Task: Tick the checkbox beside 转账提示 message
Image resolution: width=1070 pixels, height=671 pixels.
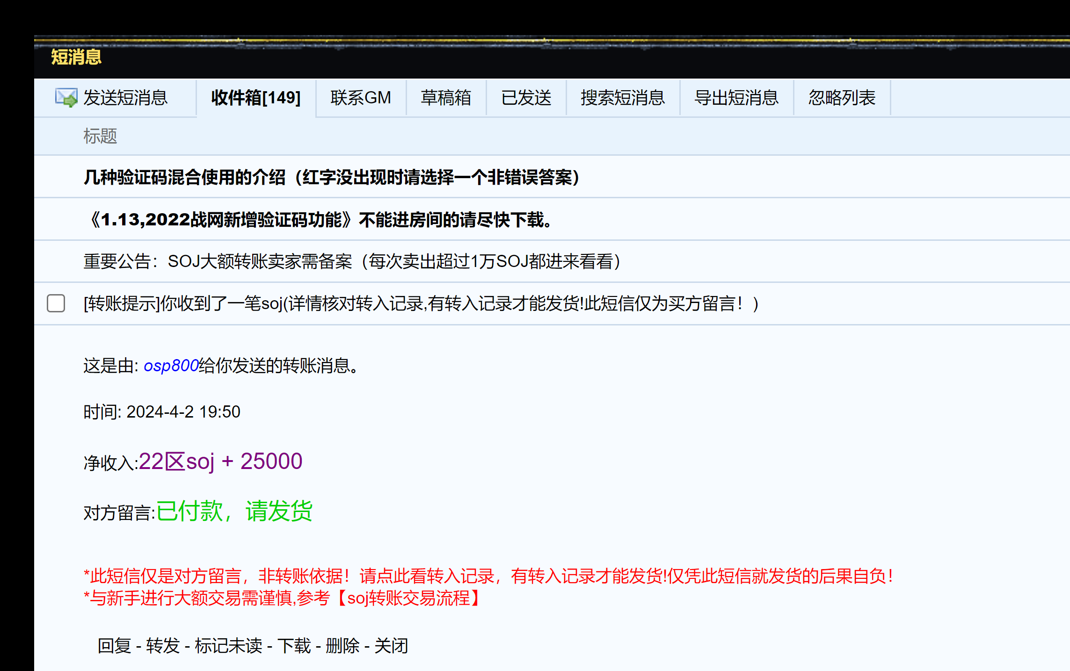Action: (56, 303)
